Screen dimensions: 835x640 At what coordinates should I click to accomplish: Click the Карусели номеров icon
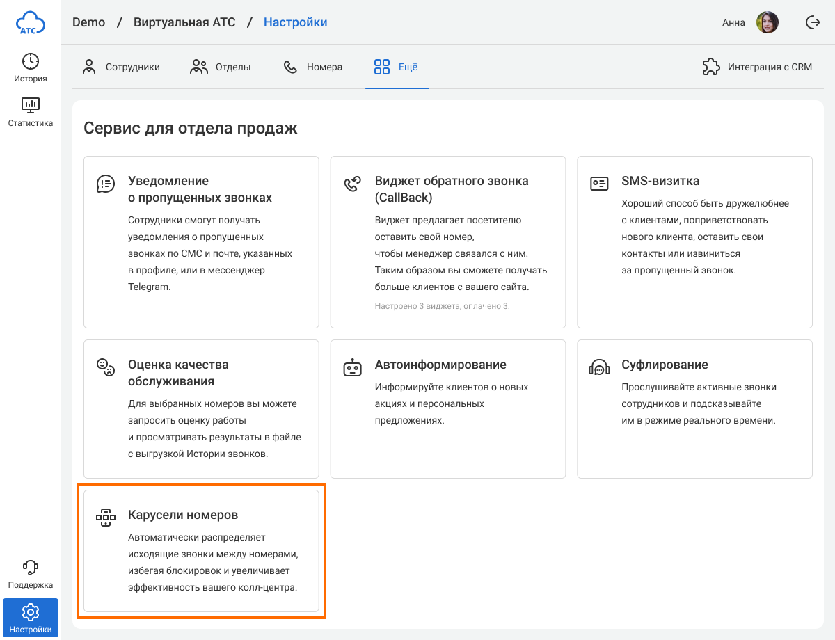coord(106,518)
